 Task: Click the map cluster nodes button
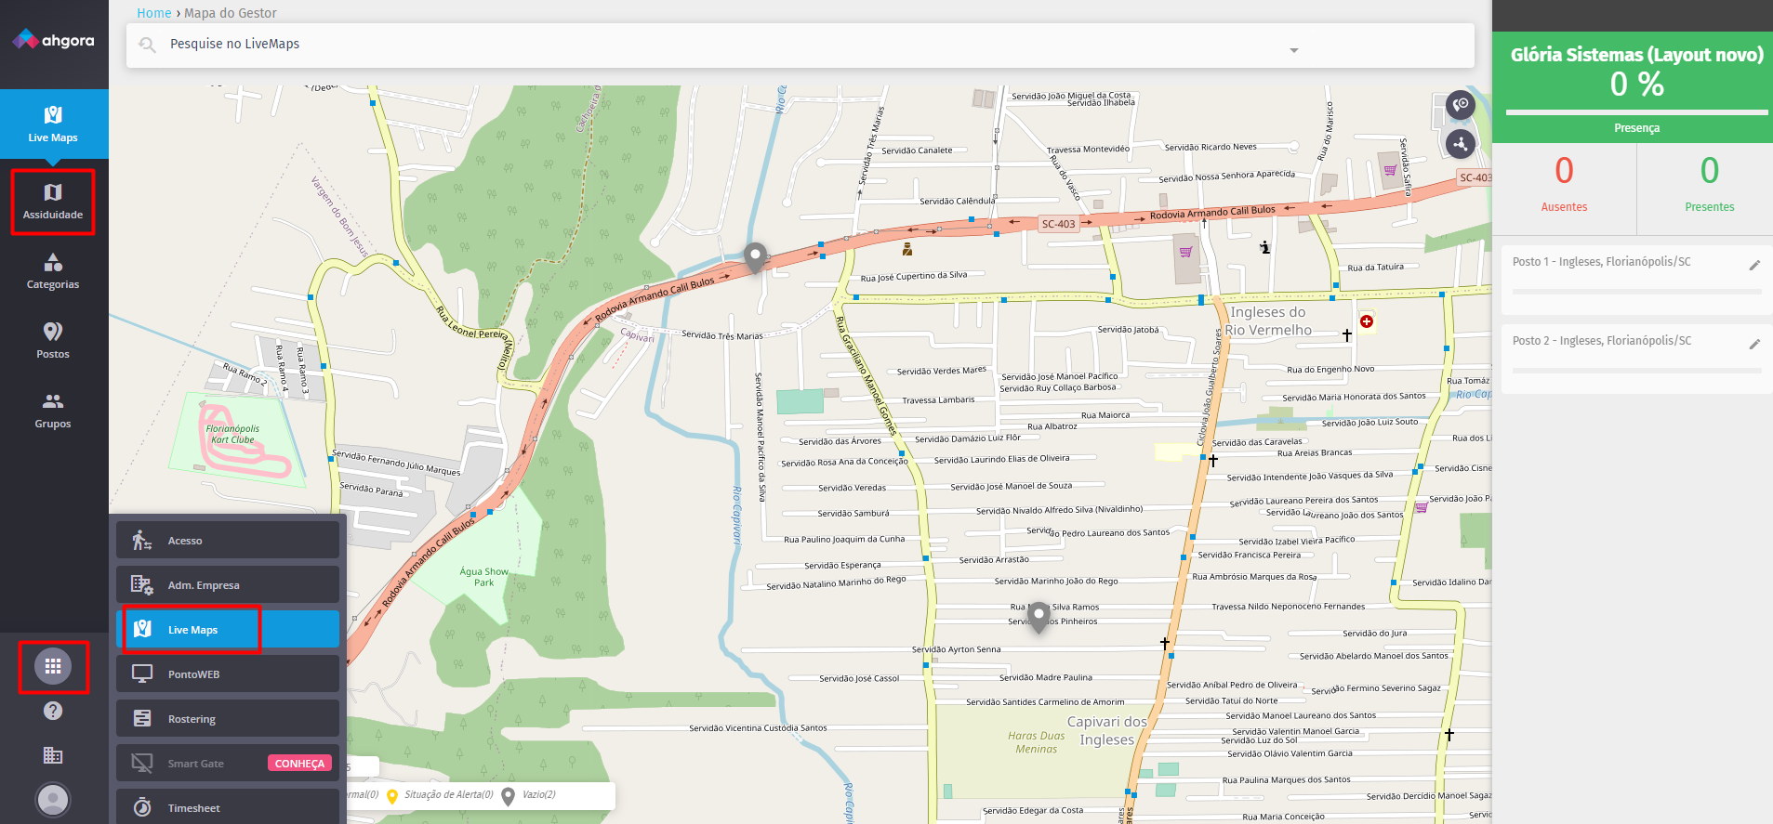[x=1461, y=143]
